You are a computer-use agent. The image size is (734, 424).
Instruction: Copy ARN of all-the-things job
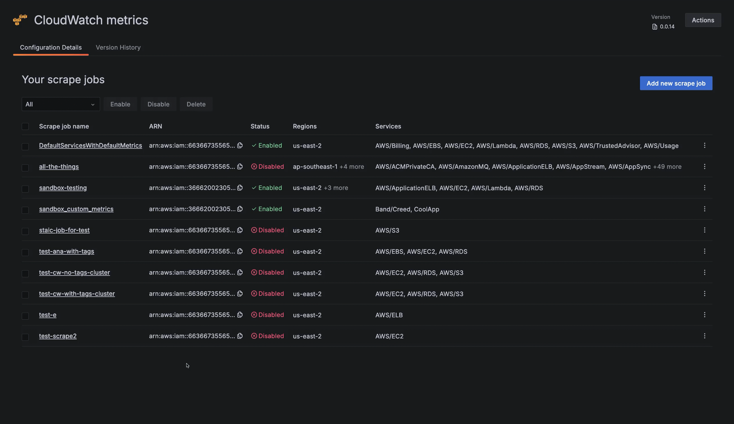click(x=240, y=166)
